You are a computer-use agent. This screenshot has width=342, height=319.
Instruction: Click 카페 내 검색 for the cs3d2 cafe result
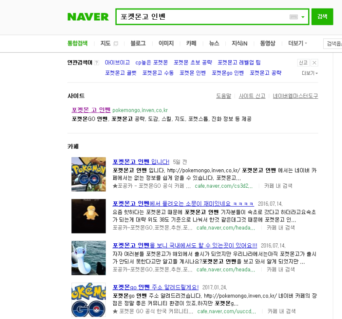coord(278,186)
